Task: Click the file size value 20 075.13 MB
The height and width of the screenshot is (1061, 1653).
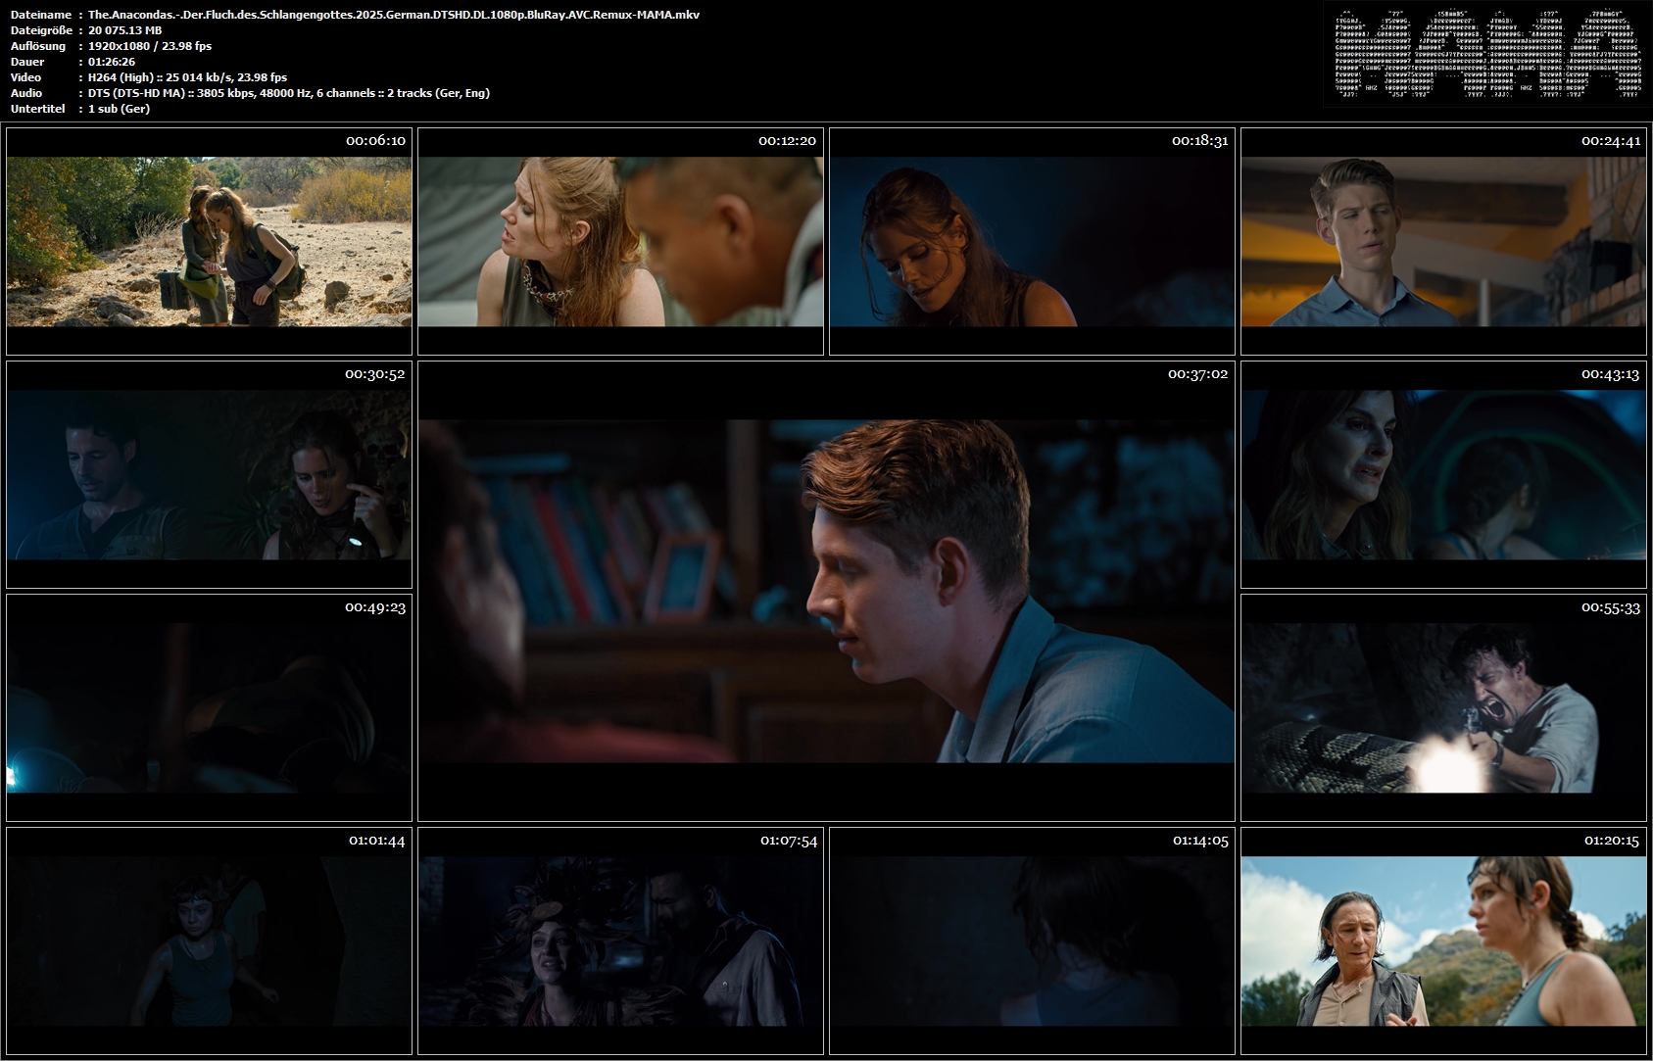Action: point(125,30)
